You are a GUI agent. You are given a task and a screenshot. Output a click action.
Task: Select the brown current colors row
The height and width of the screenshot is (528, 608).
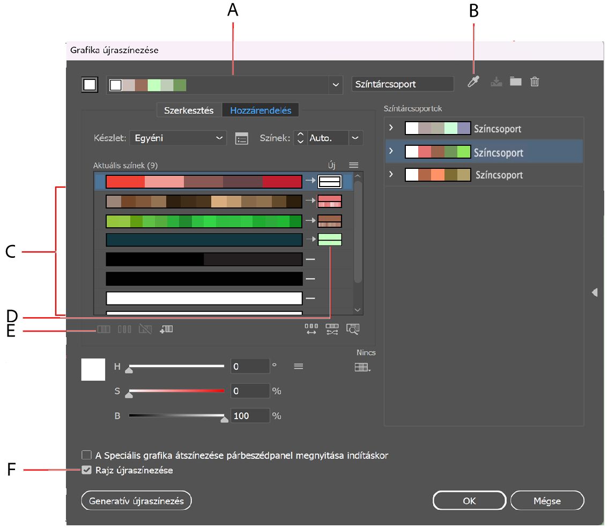[x=204, y=201]
